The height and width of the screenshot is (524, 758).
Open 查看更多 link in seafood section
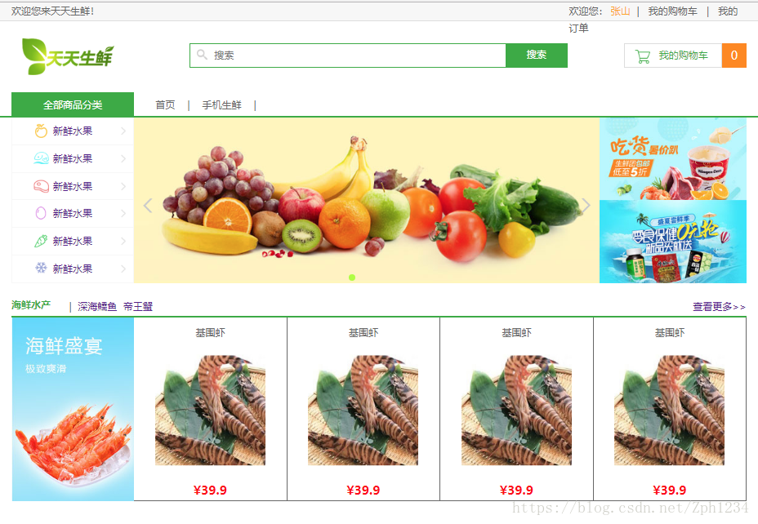tap(719, 307)
